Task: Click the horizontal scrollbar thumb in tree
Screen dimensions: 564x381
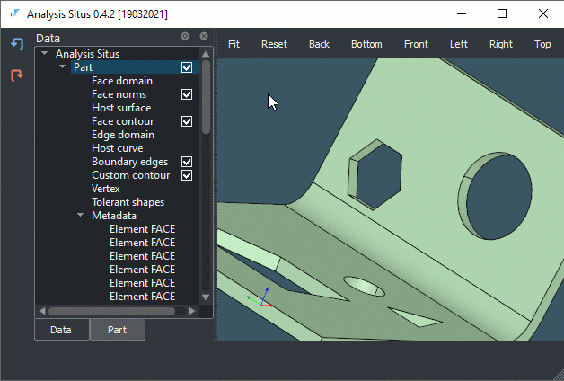Action: coord(112,311)
